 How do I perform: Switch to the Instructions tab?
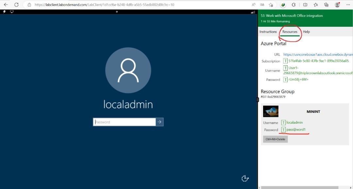tap(268, 32)
